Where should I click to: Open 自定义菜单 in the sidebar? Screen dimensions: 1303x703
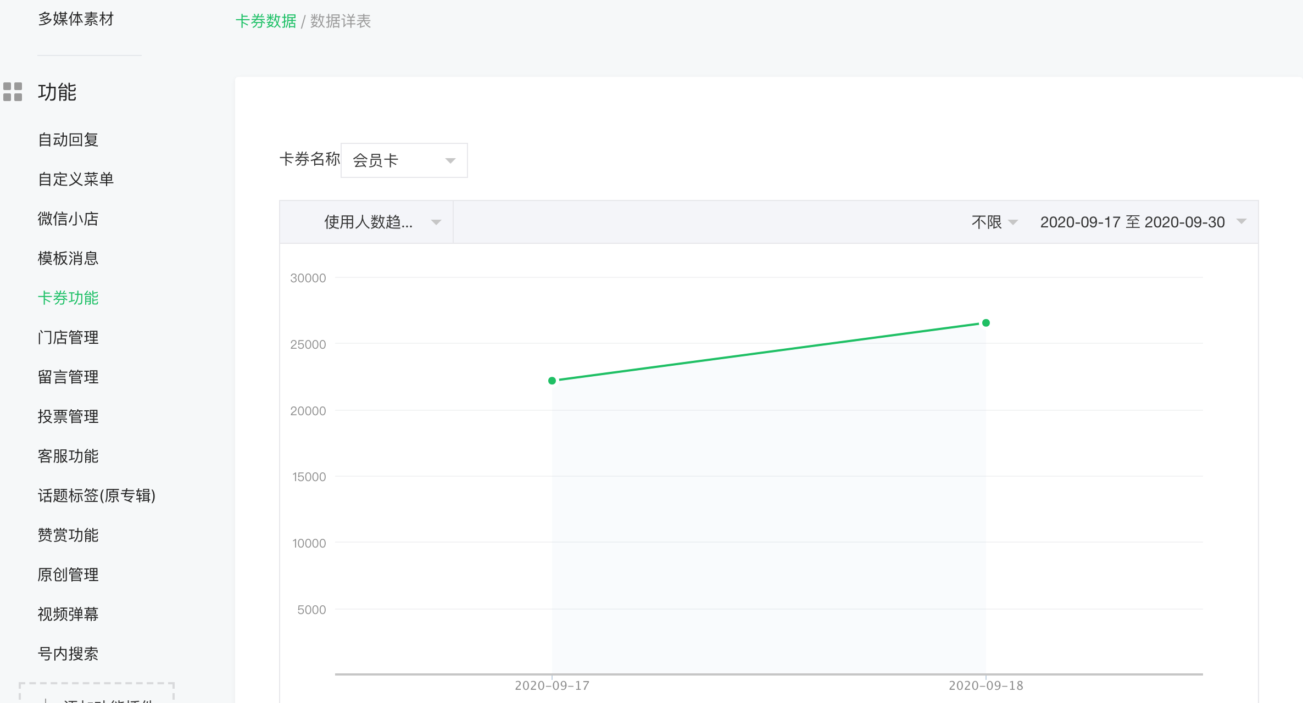coord(76,179)
